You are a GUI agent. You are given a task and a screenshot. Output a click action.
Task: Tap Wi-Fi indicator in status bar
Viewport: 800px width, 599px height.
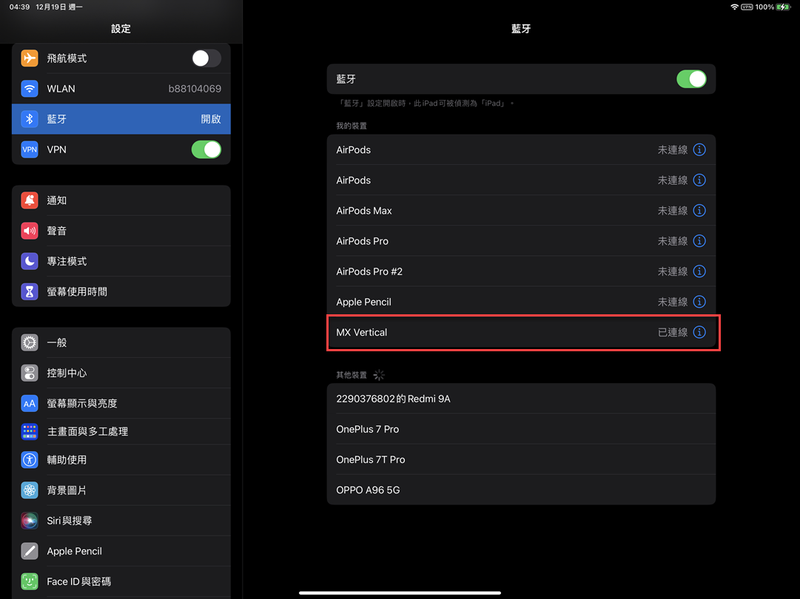(734, 7)
